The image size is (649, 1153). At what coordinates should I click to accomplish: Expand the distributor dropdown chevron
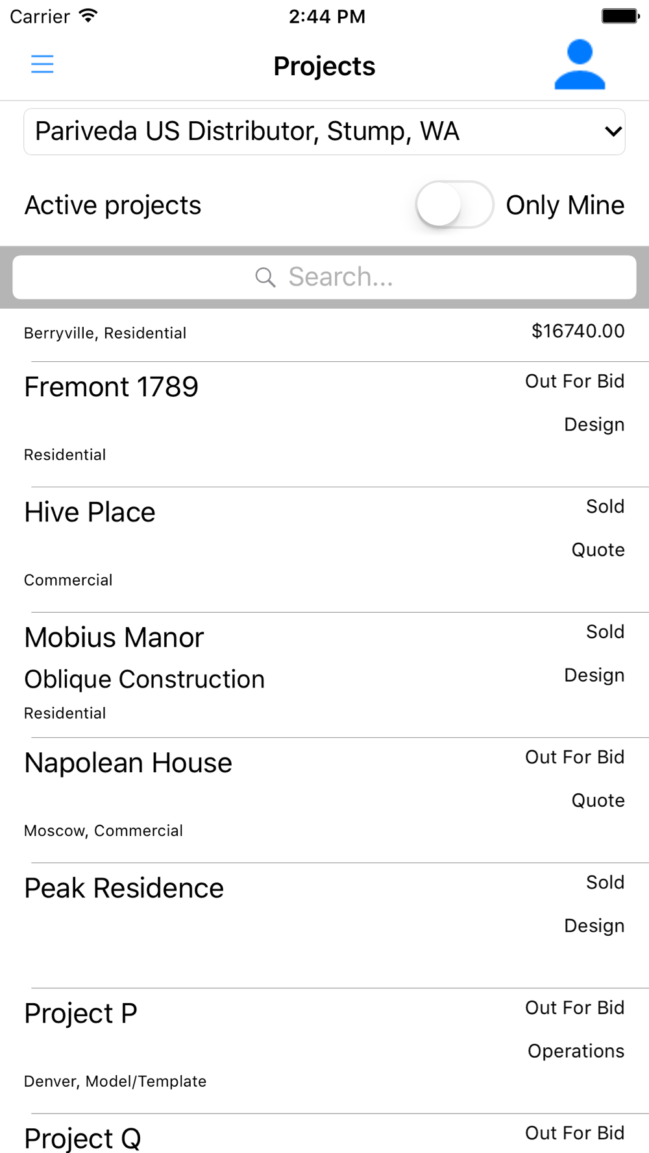(613, 132)
